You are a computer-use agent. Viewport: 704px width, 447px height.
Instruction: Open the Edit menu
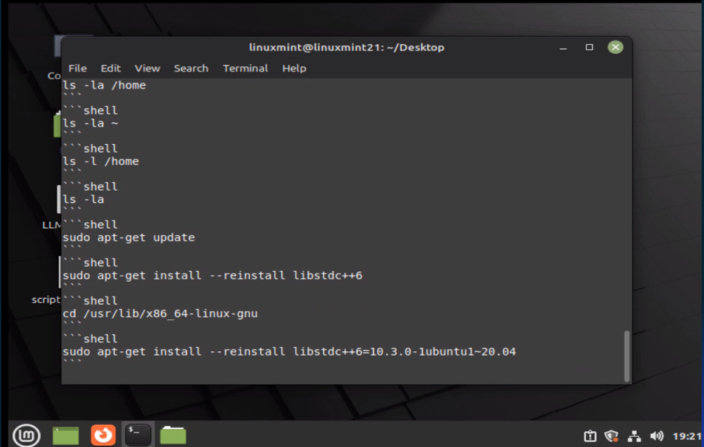[x=110, y=68]
